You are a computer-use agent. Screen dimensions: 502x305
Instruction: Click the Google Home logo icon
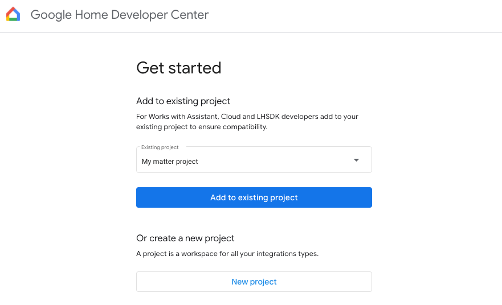tap(13, 15)
